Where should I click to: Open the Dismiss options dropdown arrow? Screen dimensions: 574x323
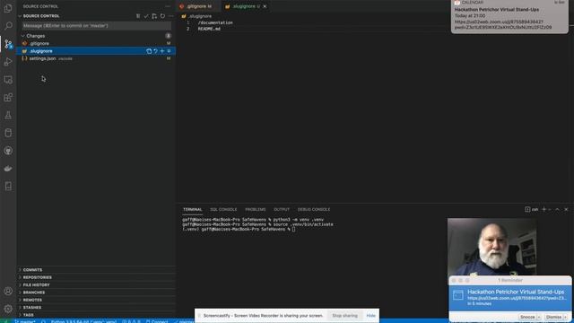(565, 317)
